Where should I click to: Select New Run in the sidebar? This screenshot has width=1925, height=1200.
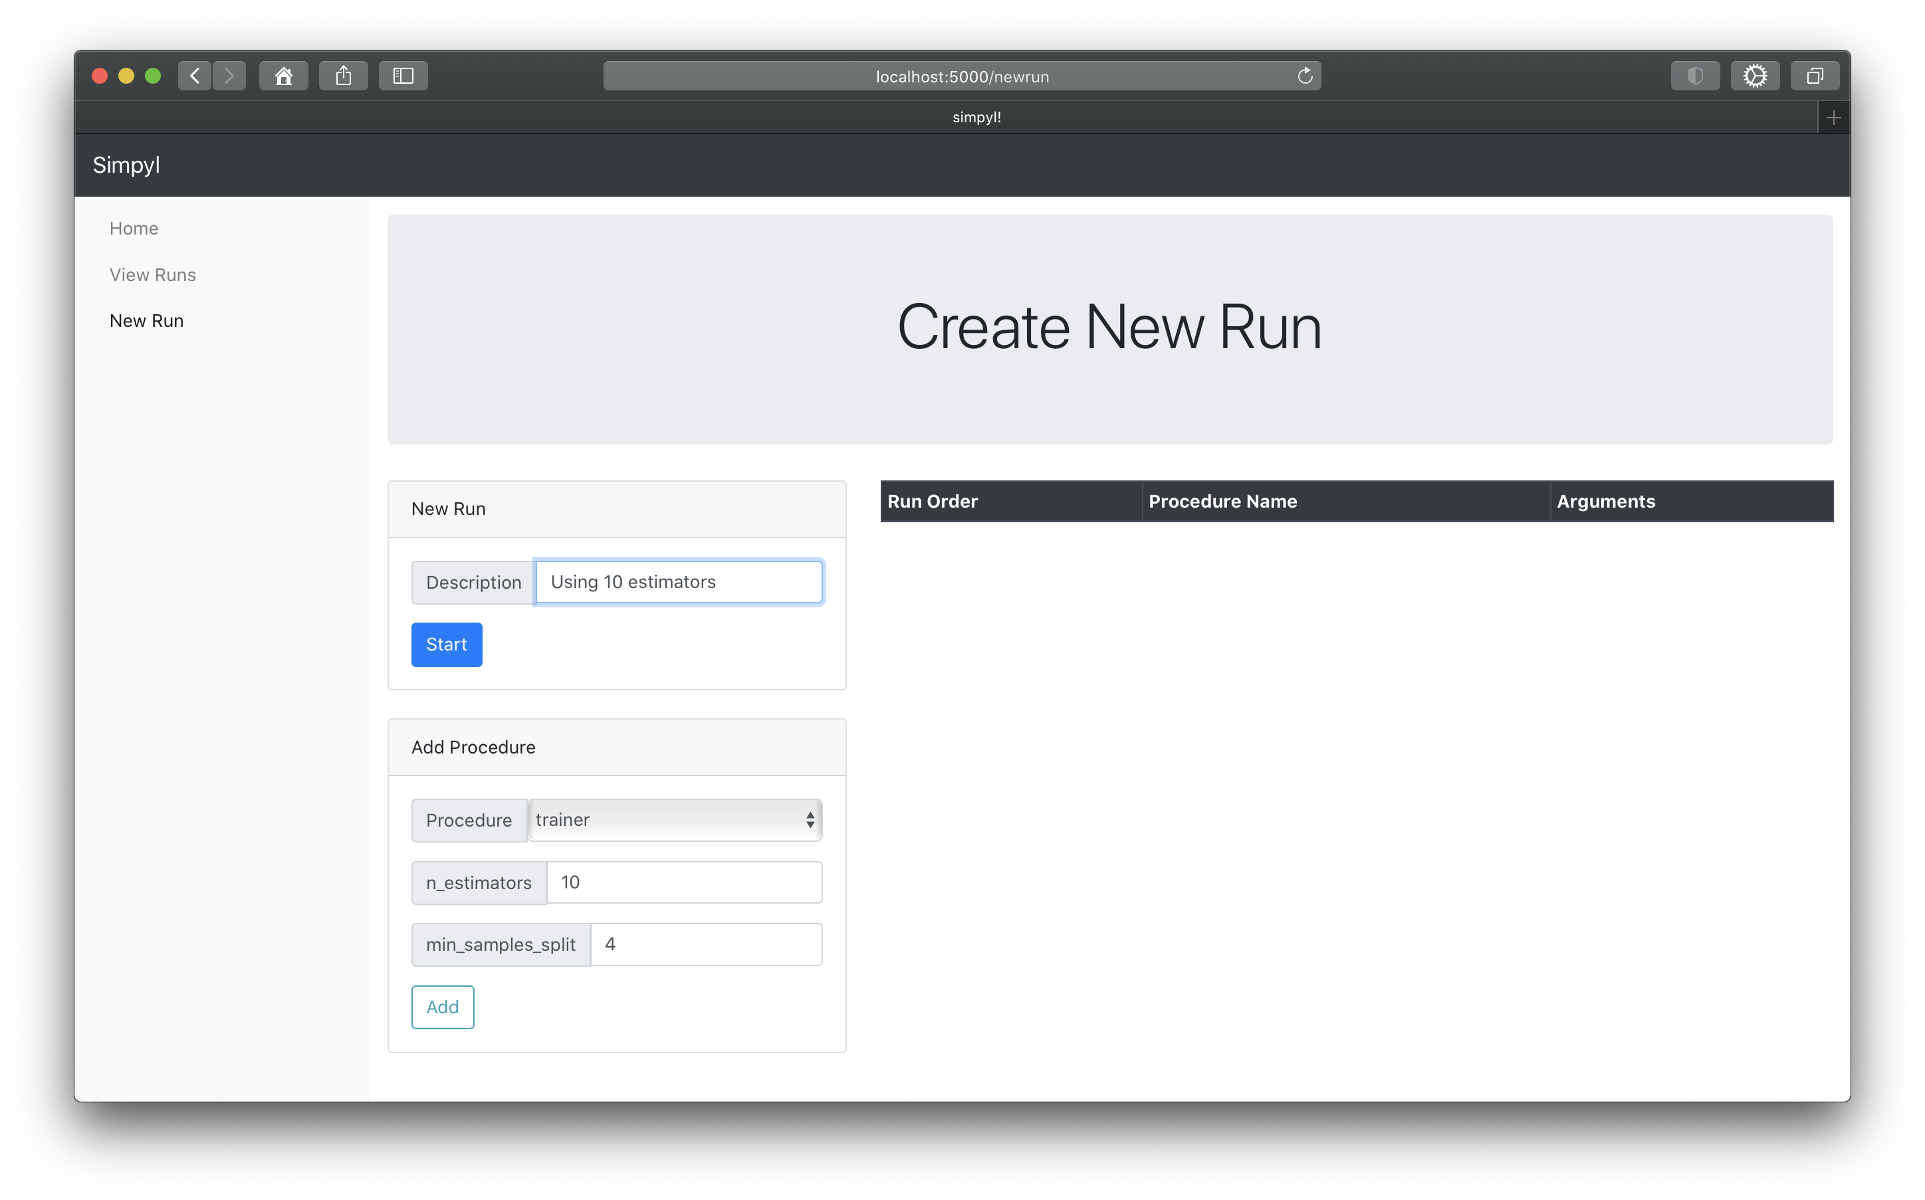click(x=147, y=321)
